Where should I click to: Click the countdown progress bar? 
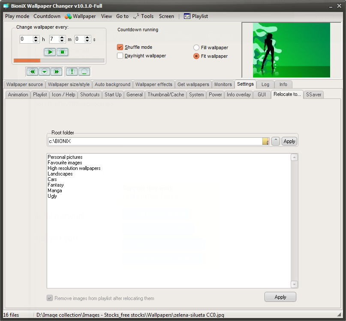59,61
